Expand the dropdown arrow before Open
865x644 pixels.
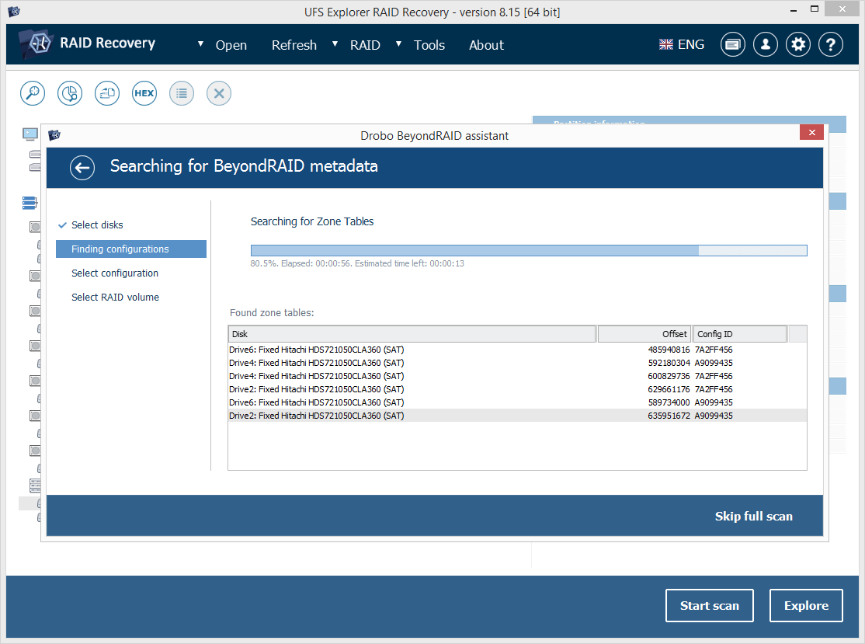click(x=201, y=44)
